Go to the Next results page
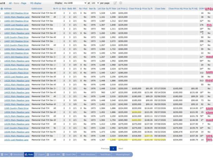The height and width of the screenshot is (160, 213). [121, 148]
